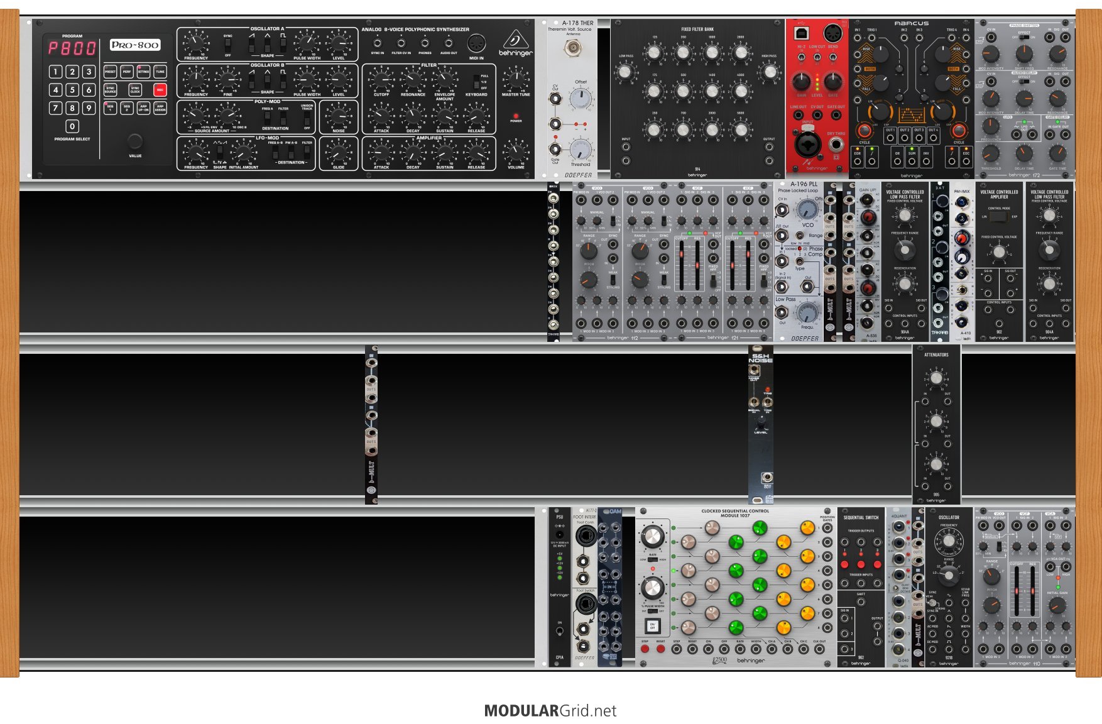Click the Sync In jack on Pro-800
This screenshot has width=1102, height=724.
(378, 43)
